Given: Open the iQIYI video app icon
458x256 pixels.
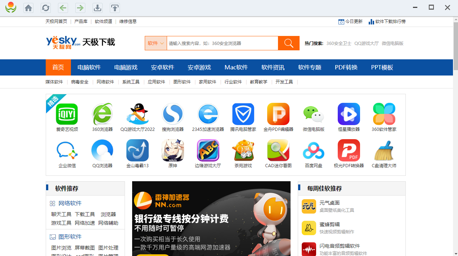Looking at the screenshot, I should pos(67,114).
